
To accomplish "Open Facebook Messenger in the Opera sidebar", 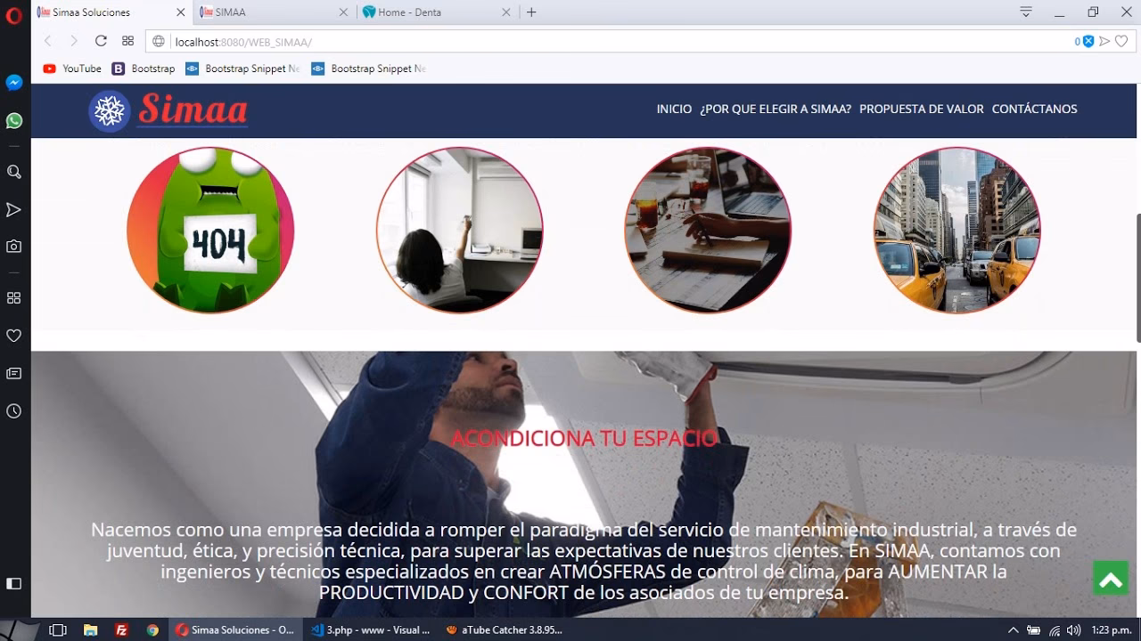I will pos(12,82).
